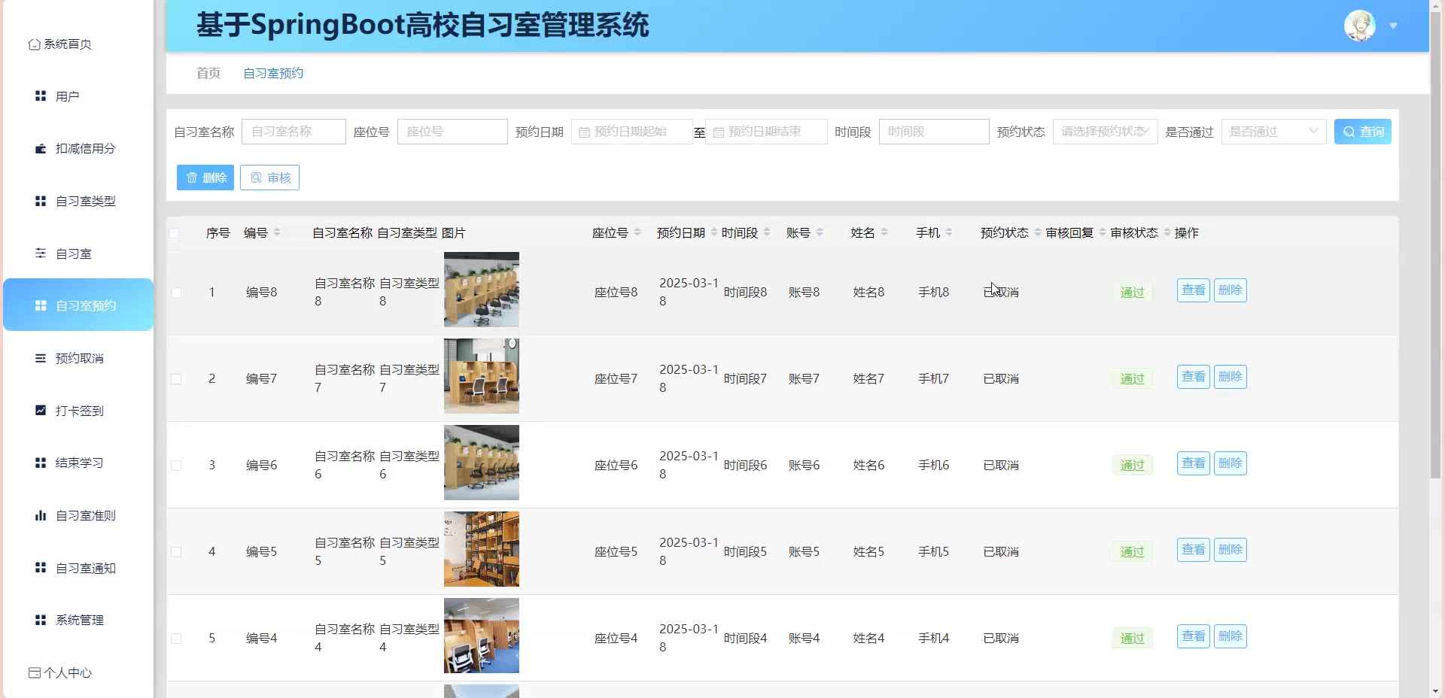The height and width of the screenshot is (698, 1445).
Task: Sort by seat number column arrows
Action: coord(637,232)
